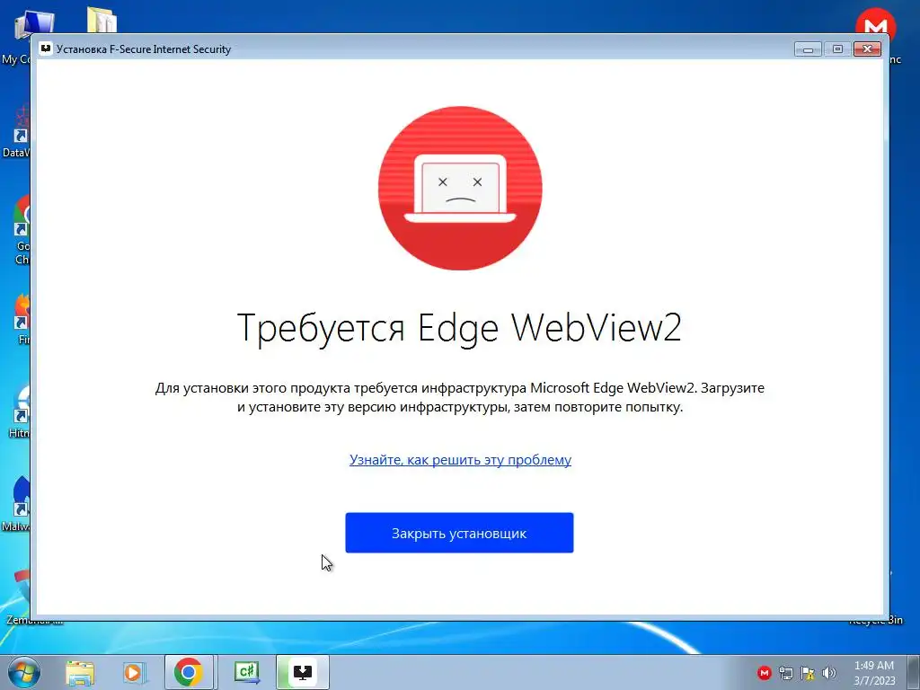Open Windows Explorer from the taskbar

pos(80,672)
